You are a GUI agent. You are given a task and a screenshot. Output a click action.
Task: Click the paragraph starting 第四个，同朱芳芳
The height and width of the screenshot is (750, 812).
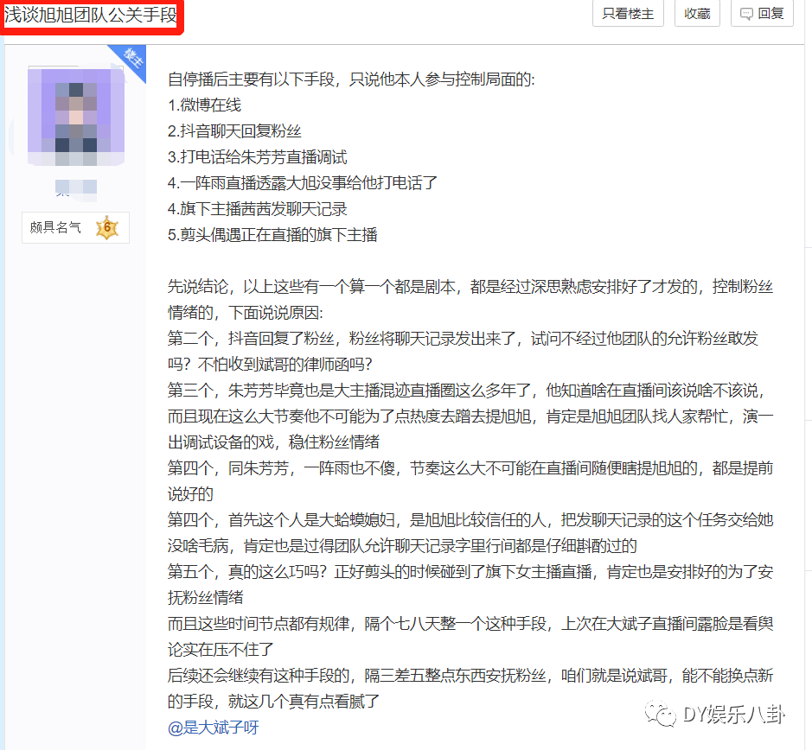coord(470,481)
